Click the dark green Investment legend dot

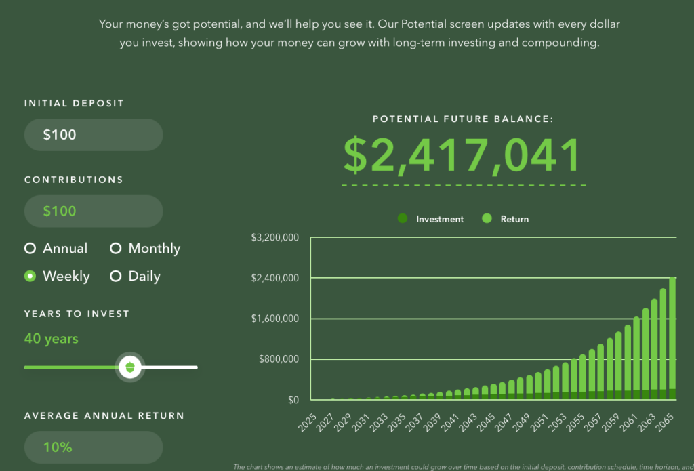pos(403,219)
